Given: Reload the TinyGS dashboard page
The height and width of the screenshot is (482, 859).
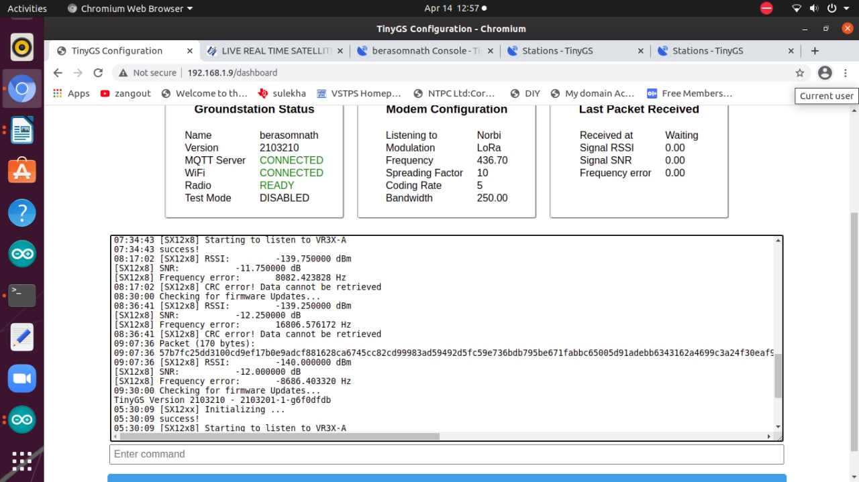Looking at the screenshot, I should pos(98,72).
